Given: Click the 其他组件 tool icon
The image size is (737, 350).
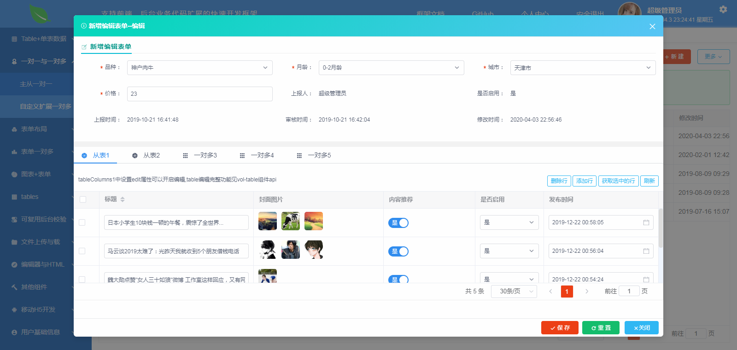Looking at the screenshot, I should tap(14, 287).
